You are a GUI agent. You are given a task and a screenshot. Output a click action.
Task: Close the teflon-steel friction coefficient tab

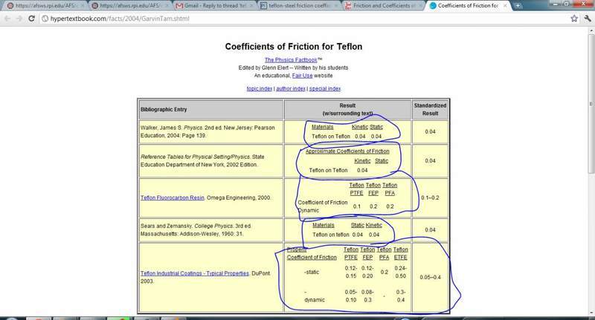(335, 6)
